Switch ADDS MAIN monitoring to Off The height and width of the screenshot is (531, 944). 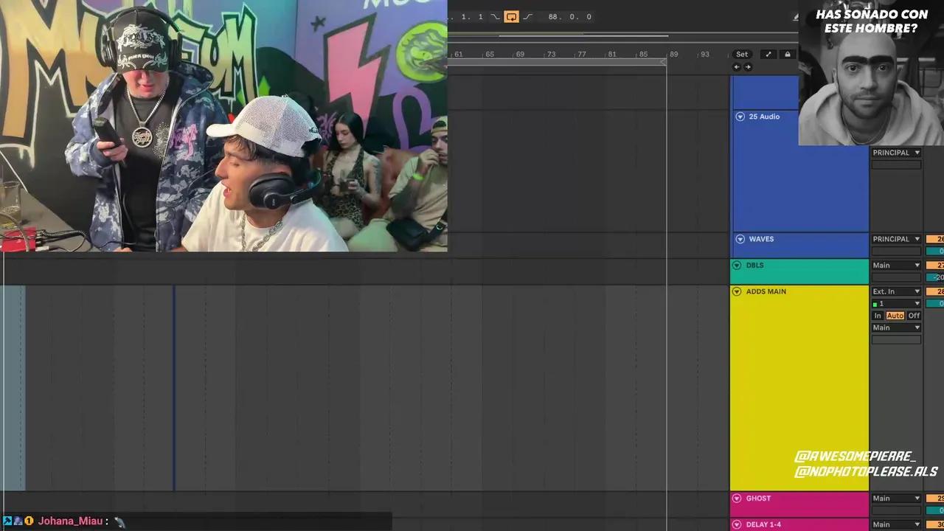(x=914, y=315)
